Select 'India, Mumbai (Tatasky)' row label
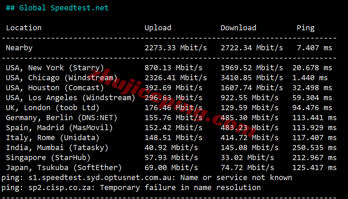Screen dimensions: 348x199 (57, 148)
